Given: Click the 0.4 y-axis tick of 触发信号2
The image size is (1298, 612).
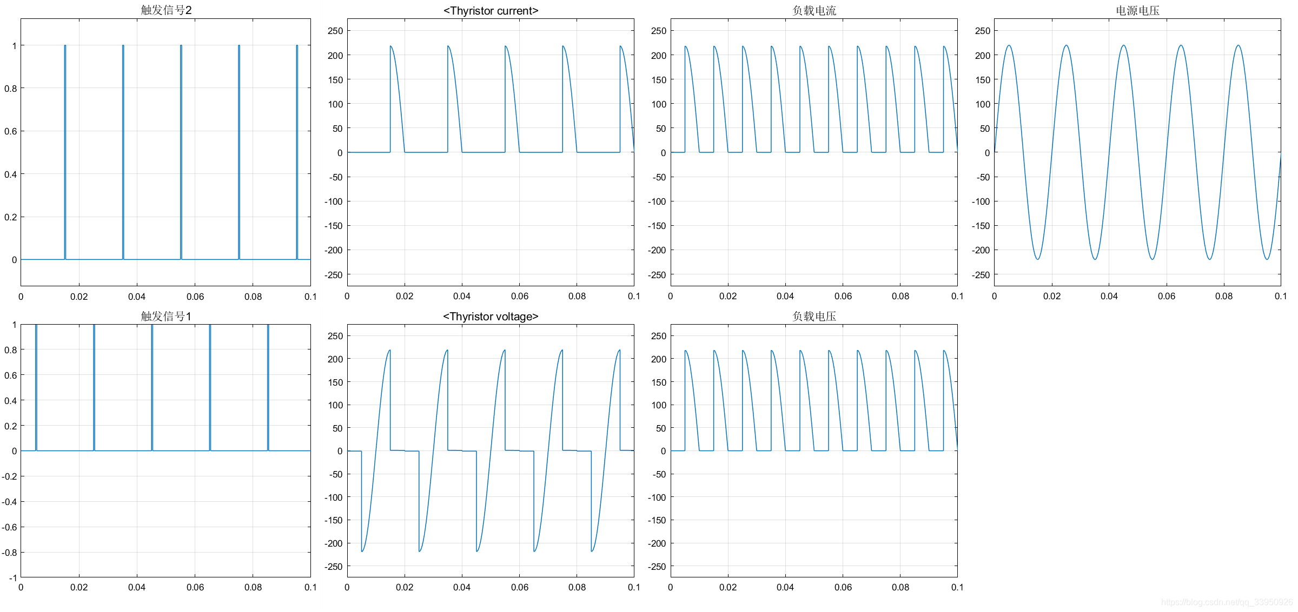Looking at the screenshot, I should click(10, 174).
